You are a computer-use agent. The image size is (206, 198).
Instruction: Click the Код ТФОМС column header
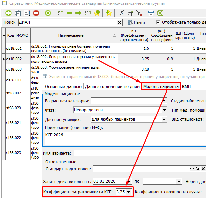coord(18,35)
